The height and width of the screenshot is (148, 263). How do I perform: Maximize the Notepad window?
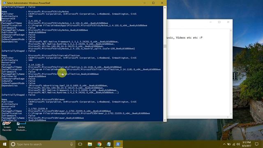point(219,22)
